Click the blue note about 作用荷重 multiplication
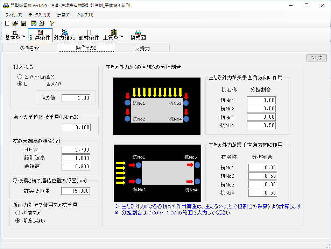The height and width of the screenshot is (249, 331). [x=207, y=206]
